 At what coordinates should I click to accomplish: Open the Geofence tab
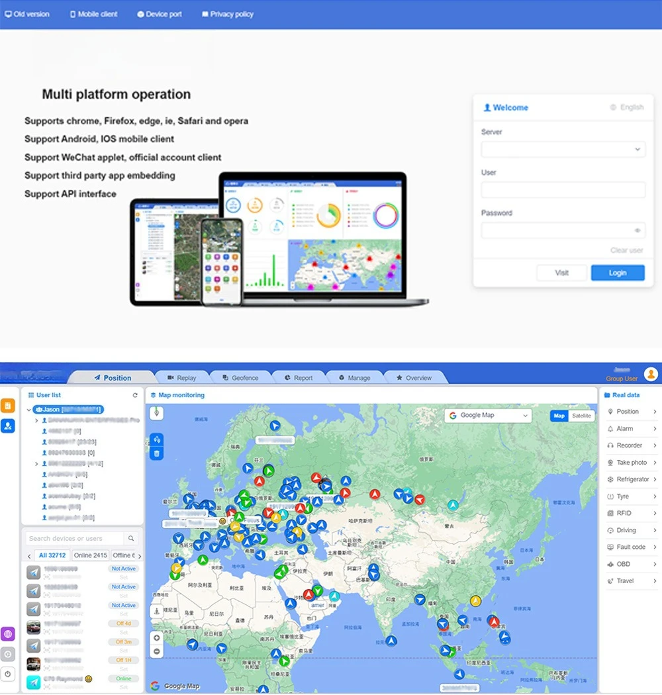point(240,378)
